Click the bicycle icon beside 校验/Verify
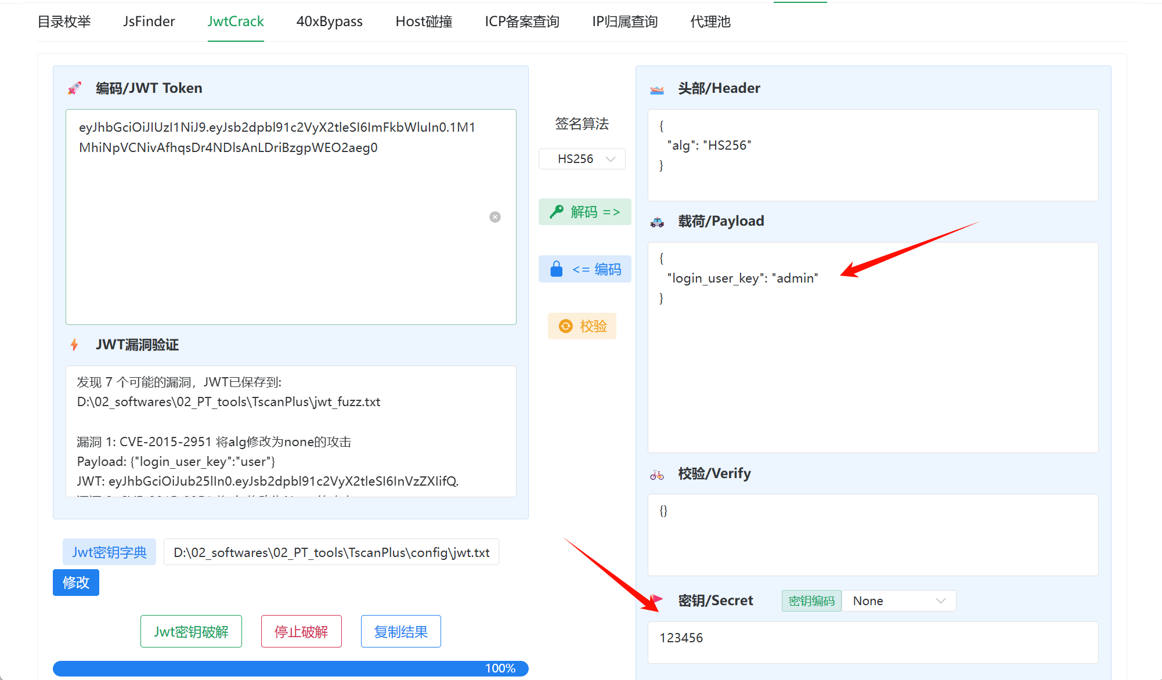The image size is (1162, 680). tap(657, 475)
